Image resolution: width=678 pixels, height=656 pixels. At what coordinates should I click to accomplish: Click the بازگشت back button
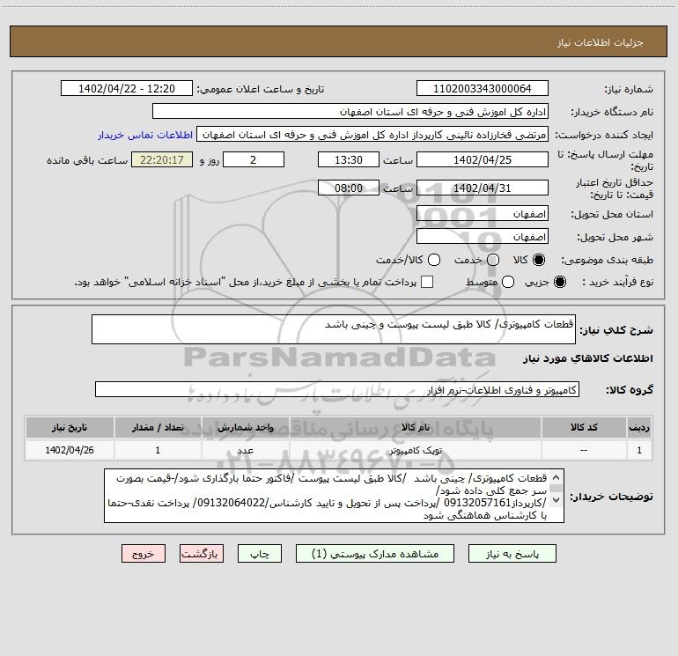click(202, 554)
